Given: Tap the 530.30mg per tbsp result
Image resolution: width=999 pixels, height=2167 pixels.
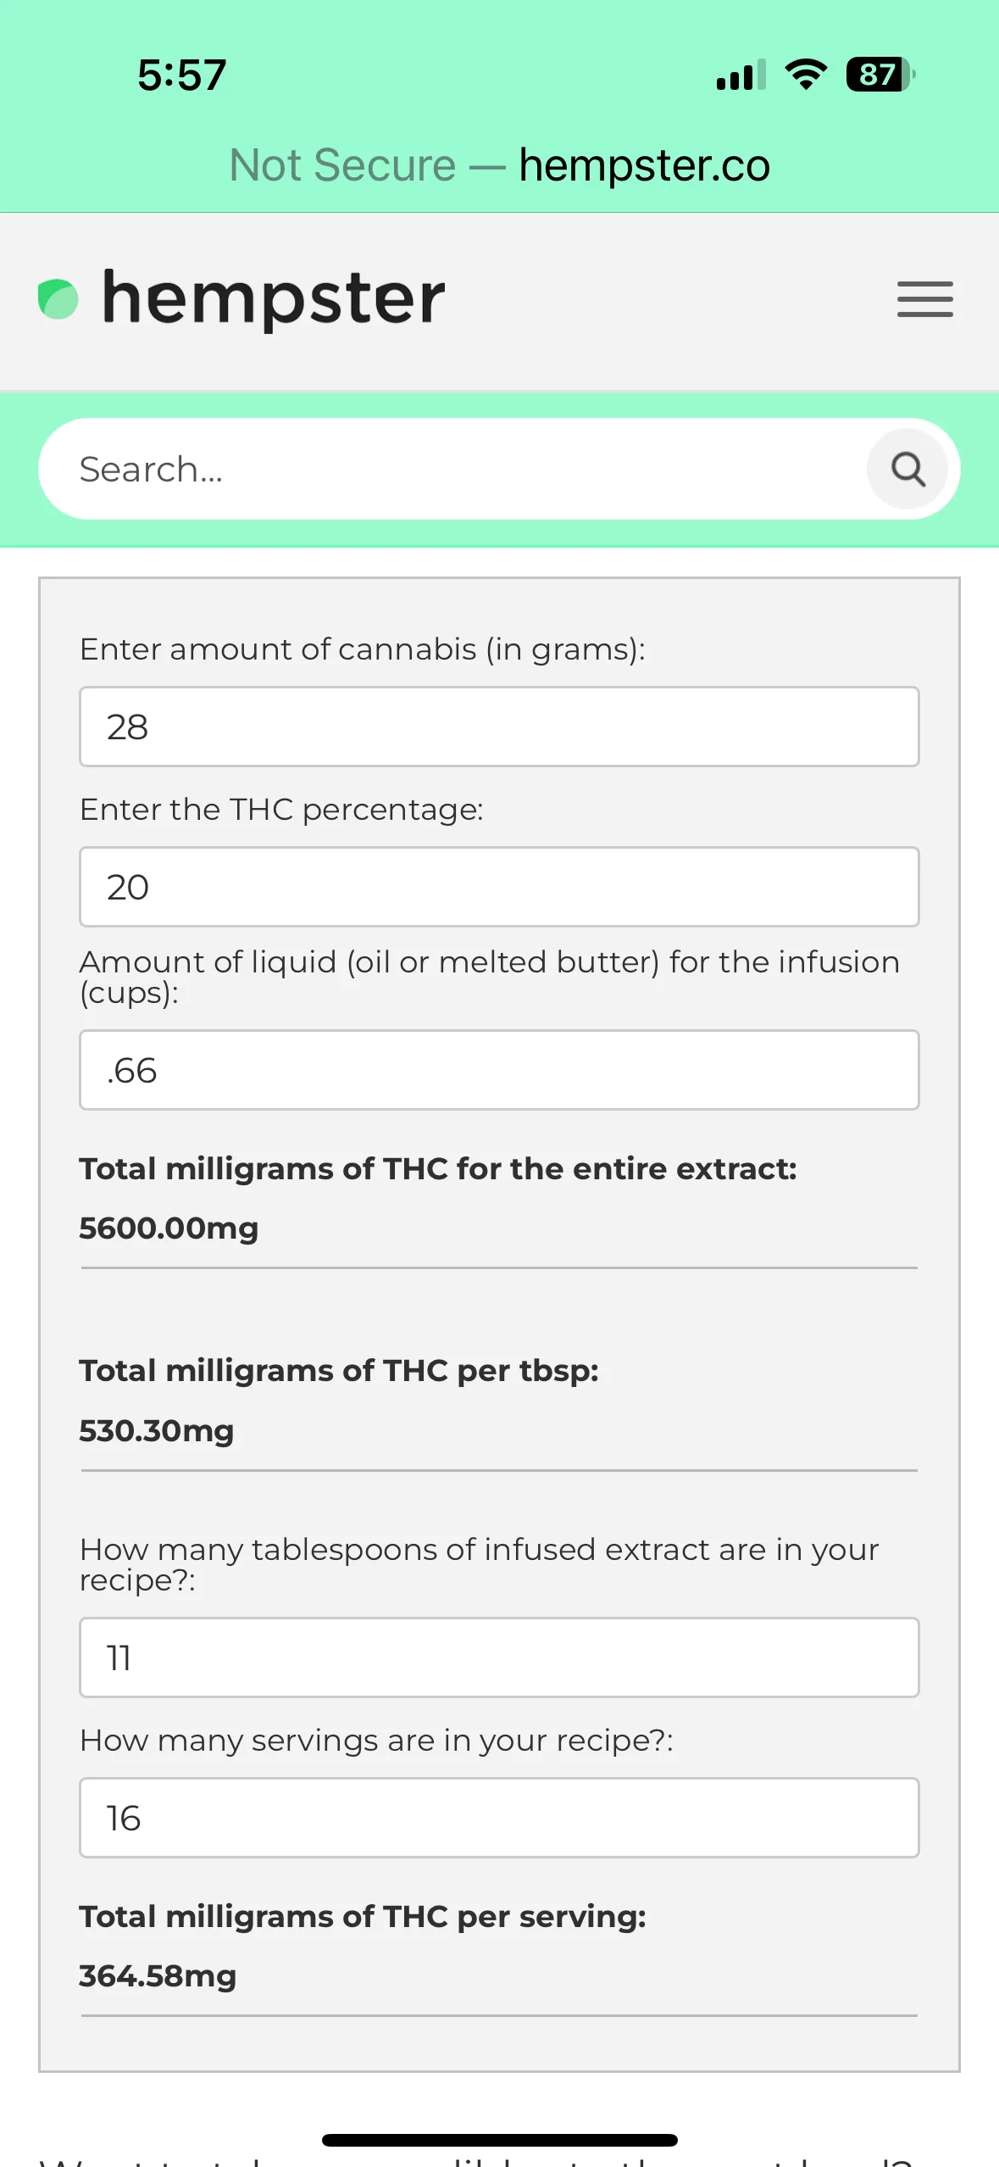Looking at the screenshot, I should point(157,1430).
